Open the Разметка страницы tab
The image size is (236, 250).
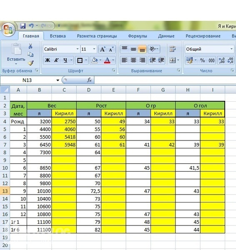coord(97,36)
